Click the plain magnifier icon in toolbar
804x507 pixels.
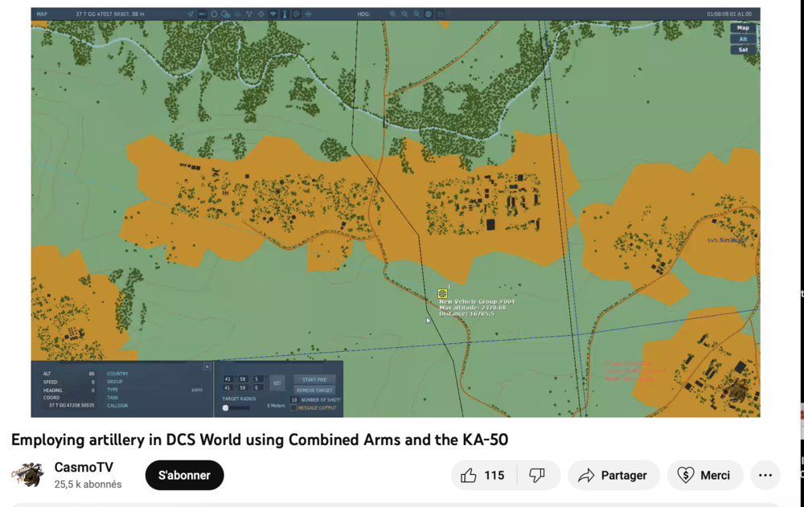(x=416, y=14)
